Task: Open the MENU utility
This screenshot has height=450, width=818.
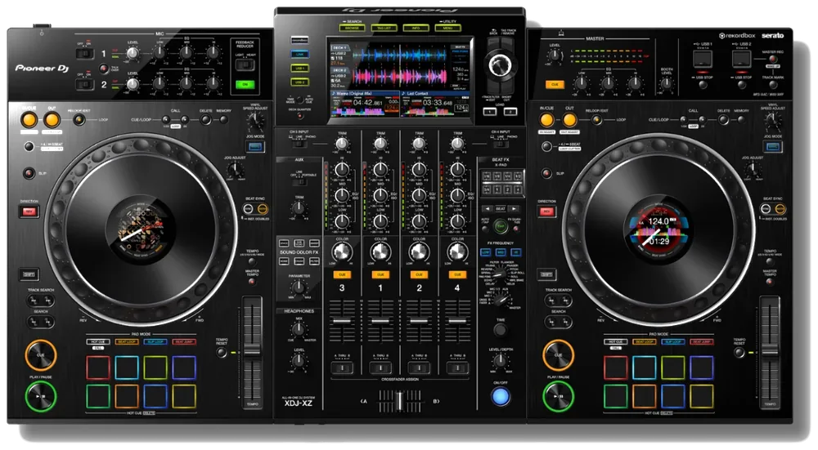Action: tap(447, 28)
